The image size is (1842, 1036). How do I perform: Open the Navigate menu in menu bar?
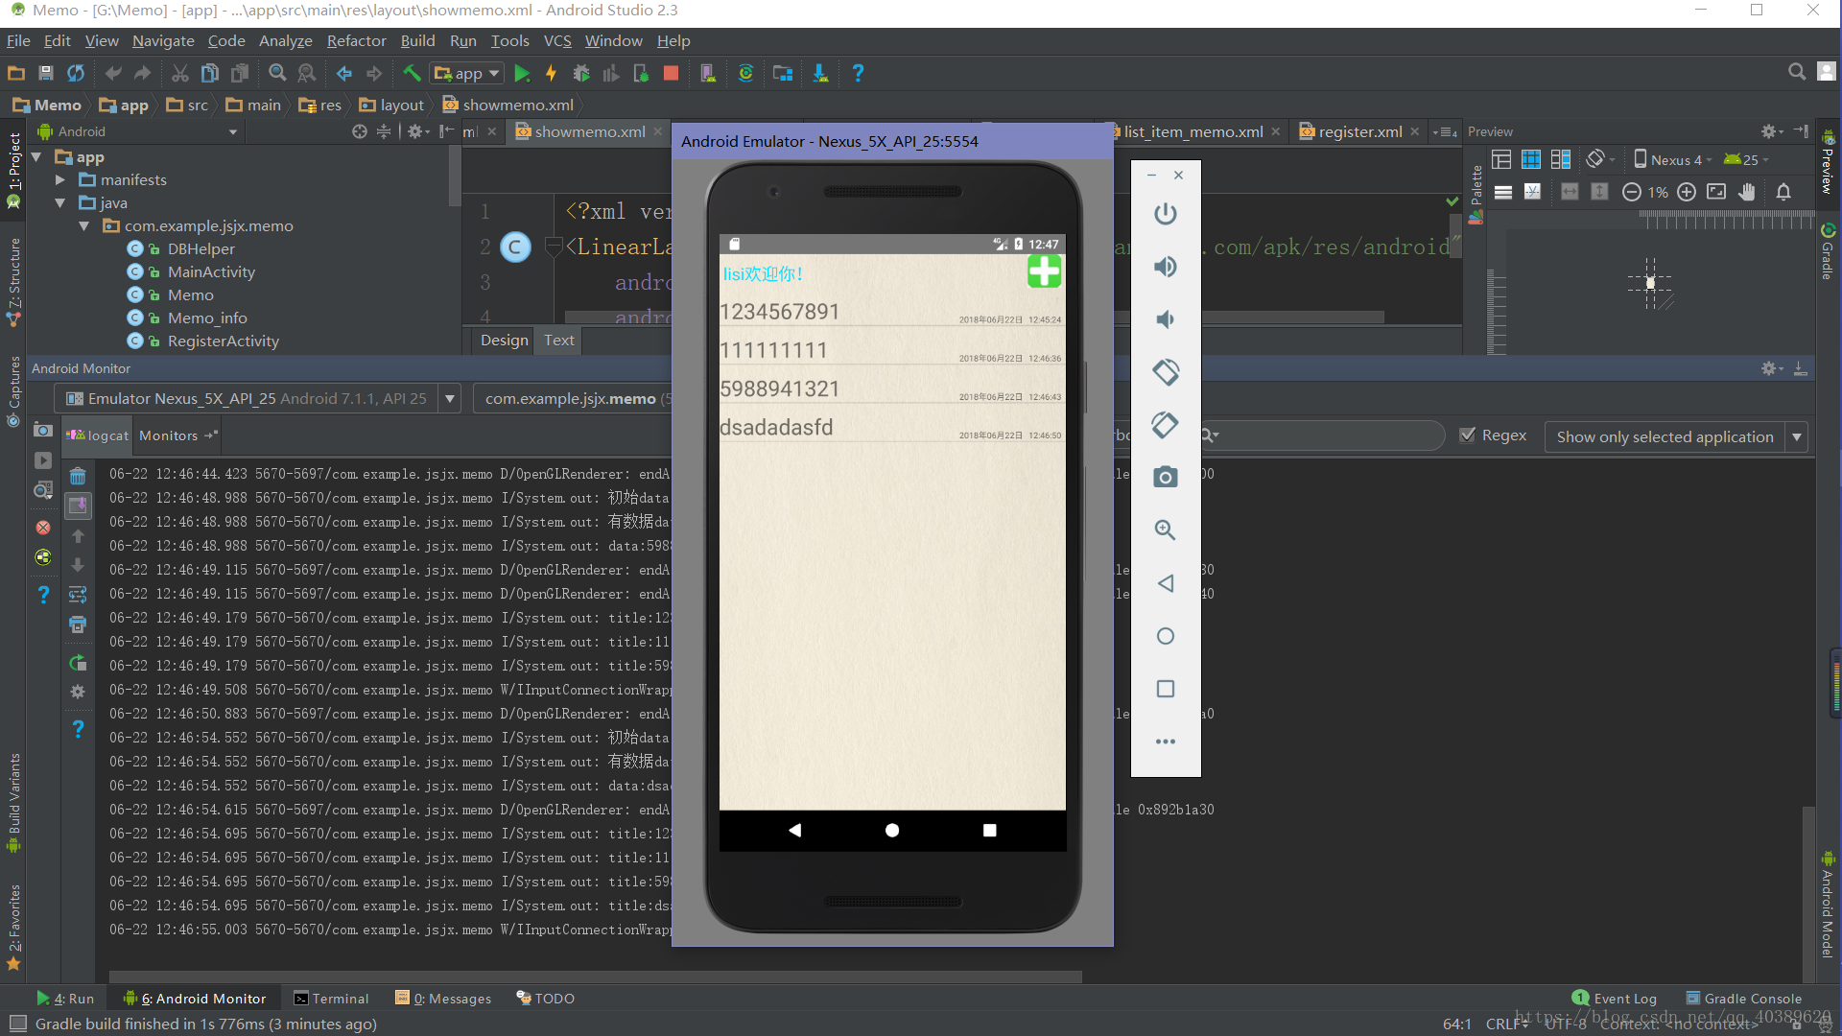160,39
